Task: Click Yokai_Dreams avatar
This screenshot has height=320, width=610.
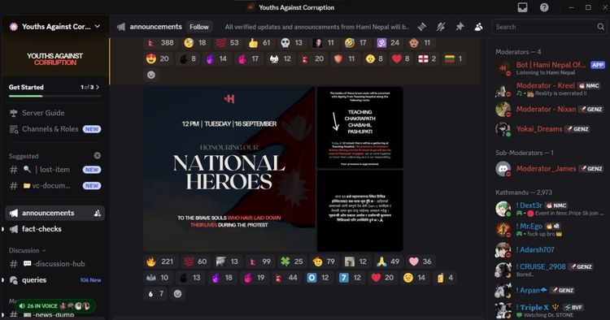Action: coord(503,129)
